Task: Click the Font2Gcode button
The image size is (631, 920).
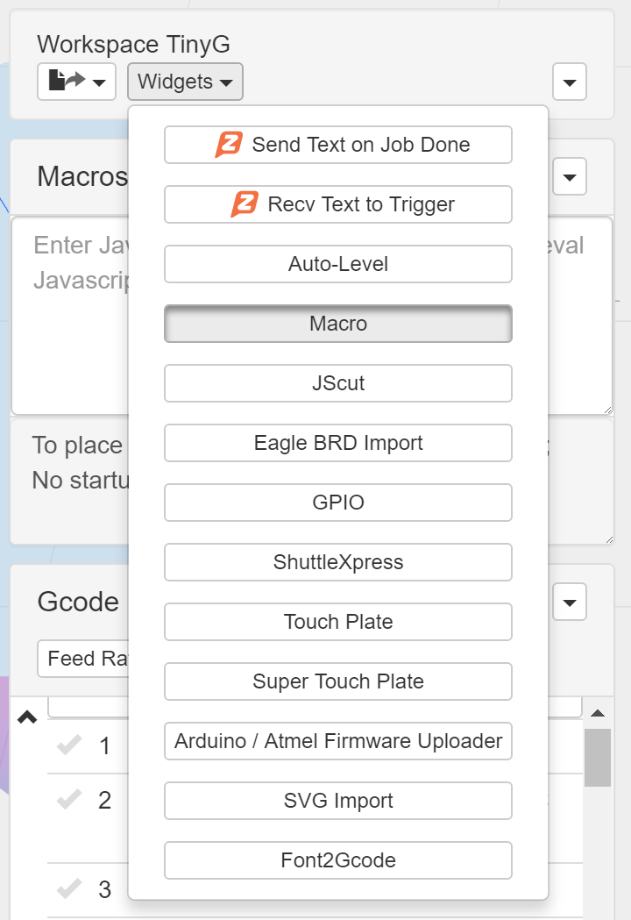Action: [x=338, y=860]
